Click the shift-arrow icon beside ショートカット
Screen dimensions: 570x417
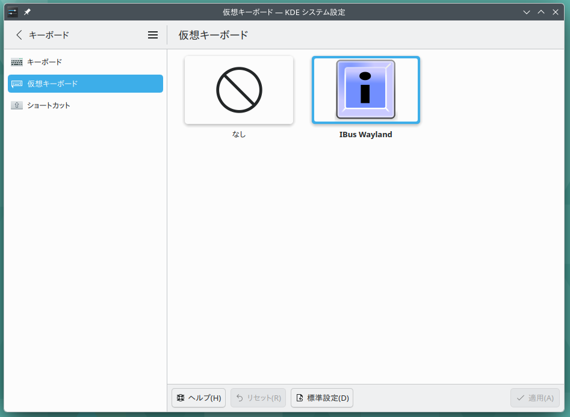[17, 105]
